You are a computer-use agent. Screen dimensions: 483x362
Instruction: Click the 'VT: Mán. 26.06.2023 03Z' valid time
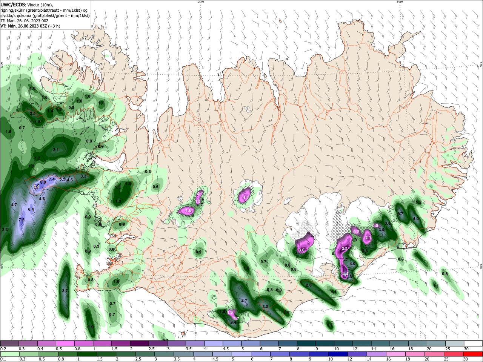coord(24,26)
